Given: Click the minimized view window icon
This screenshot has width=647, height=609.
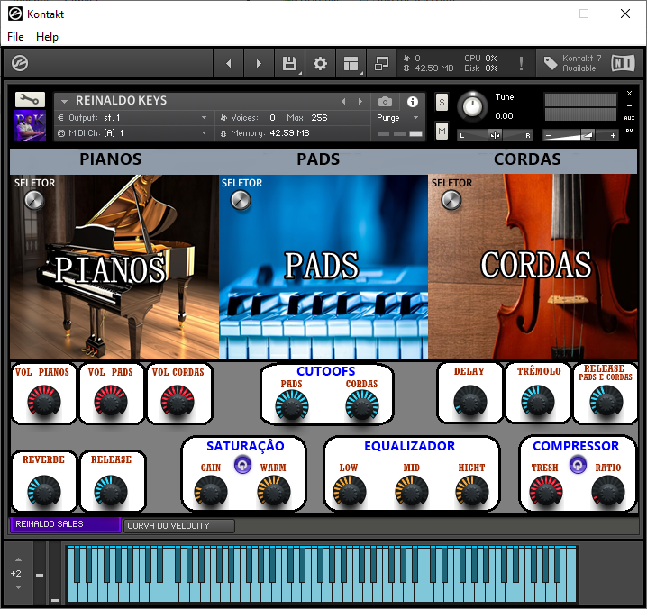Looking at the screenshot, I should point(381,63).
